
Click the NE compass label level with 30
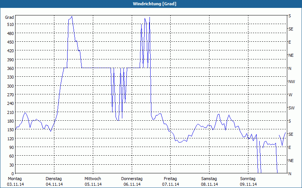point(291,161)
